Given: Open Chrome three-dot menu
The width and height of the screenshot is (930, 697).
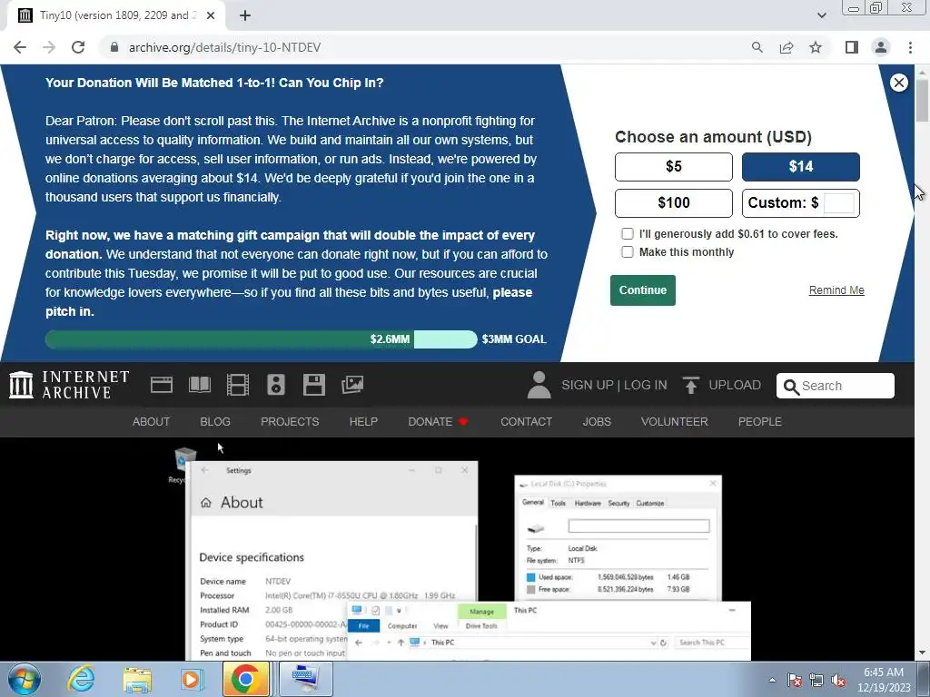Looking at the screenshot, I should click(910, 47).
